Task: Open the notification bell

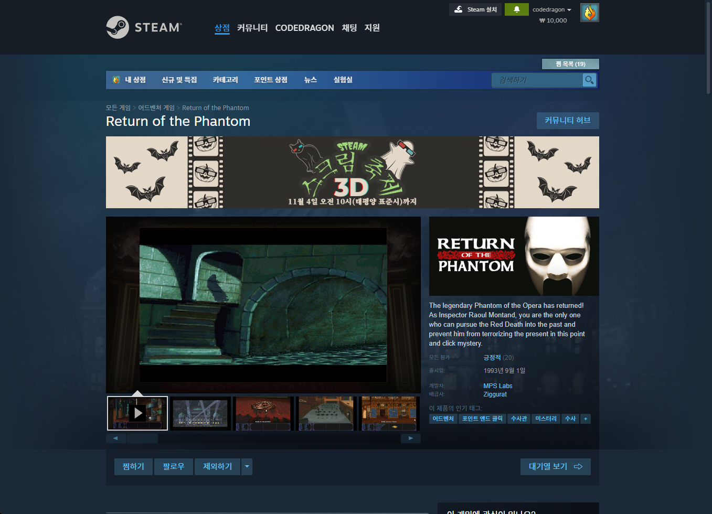Action: 516,9
